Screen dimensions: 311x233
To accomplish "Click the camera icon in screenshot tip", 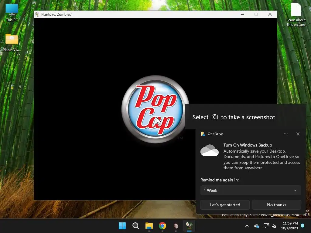I will [215, 117].
